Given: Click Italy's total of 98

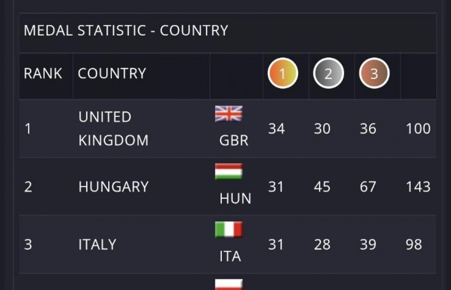Looking at the screenshot, I should tap(414, 244).
